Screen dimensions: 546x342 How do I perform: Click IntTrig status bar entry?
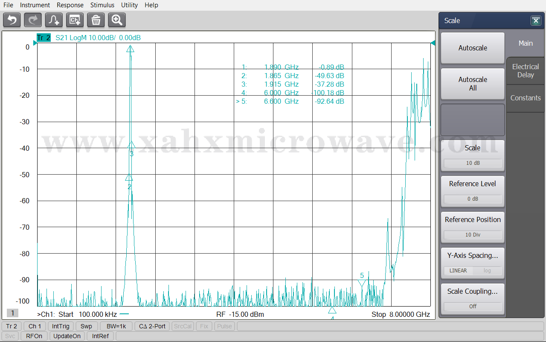tap(61, 326)
